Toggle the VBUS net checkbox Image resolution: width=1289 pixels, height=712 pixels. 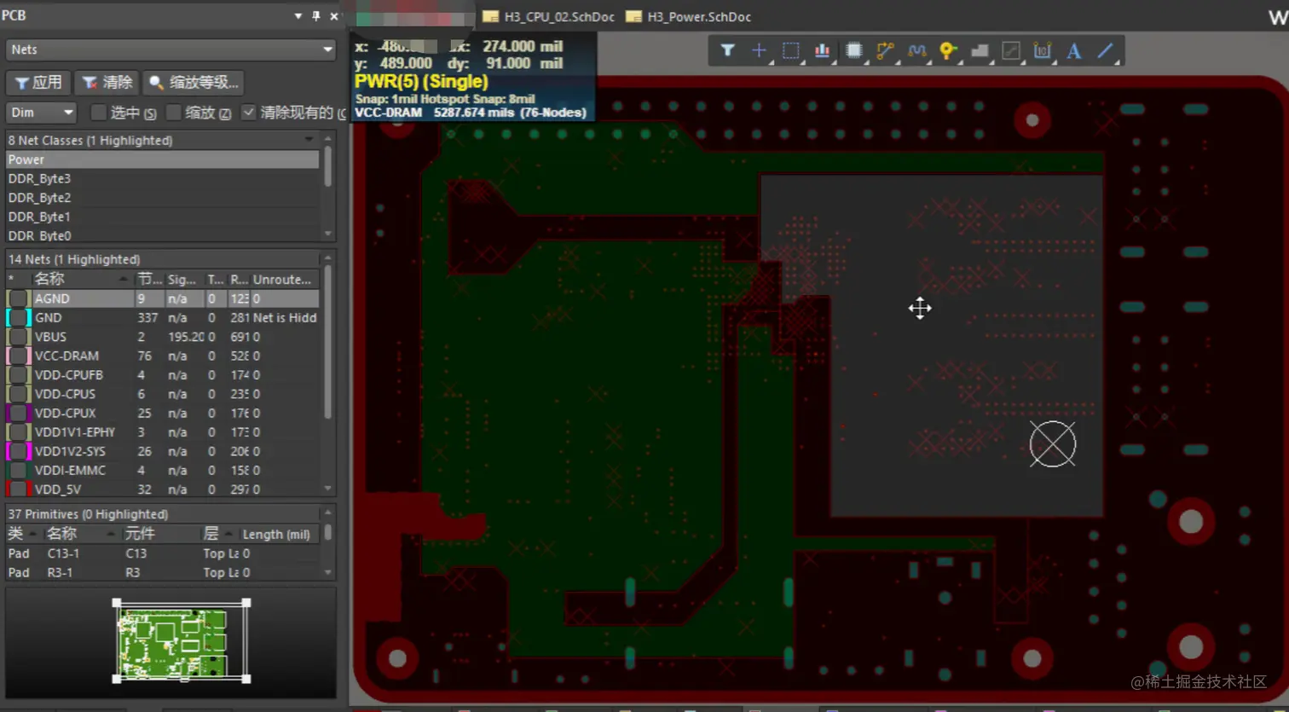(18, 337)
